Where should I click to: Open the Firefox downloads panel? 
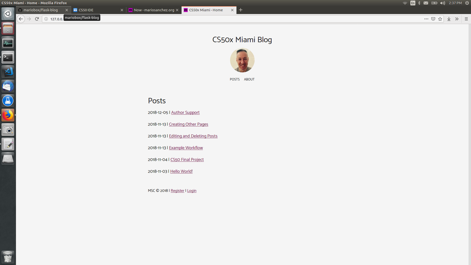click(x=449, y=19)
